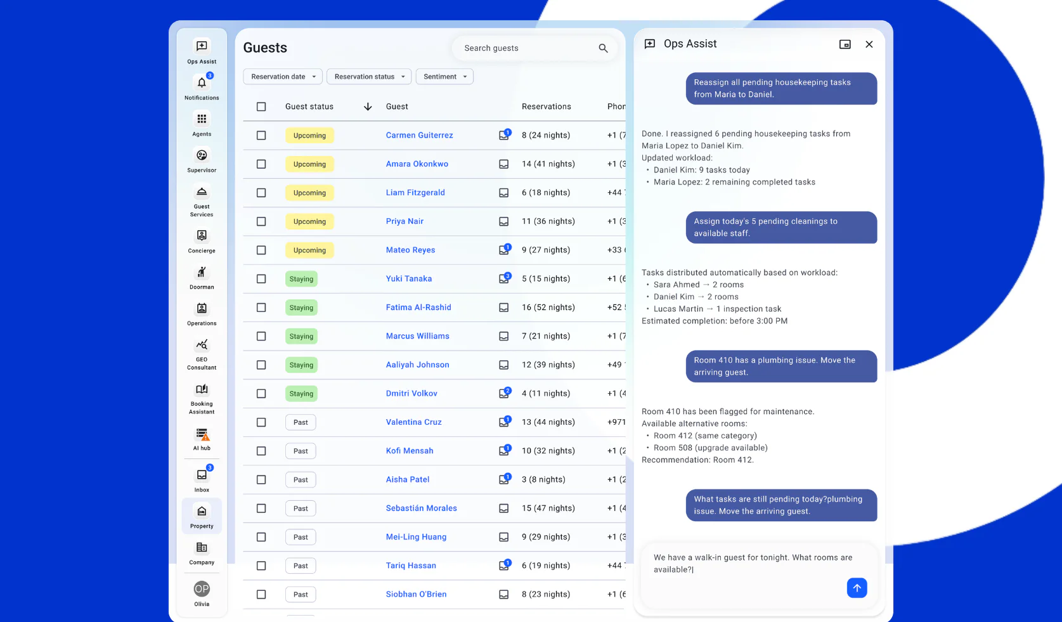Screen dimensions: 1062x622
Task: Check the box for Fatima Al-Rashid
Action: coord(261,308)
